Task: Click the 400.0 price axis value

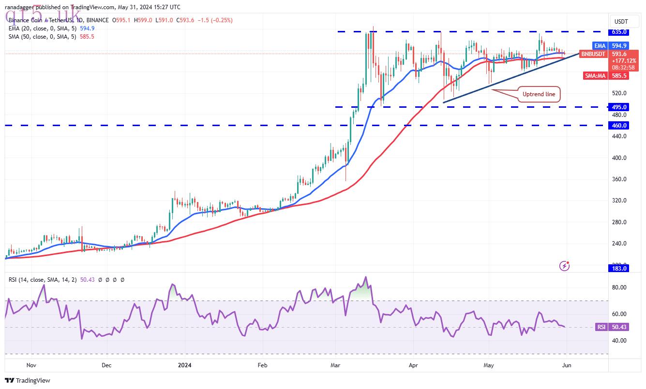Action: tap(620, 158)
